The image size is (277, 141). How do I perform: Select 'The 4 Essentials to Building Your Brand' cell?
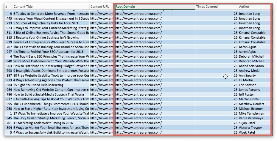pyautogui.click(x=51, y=47)
